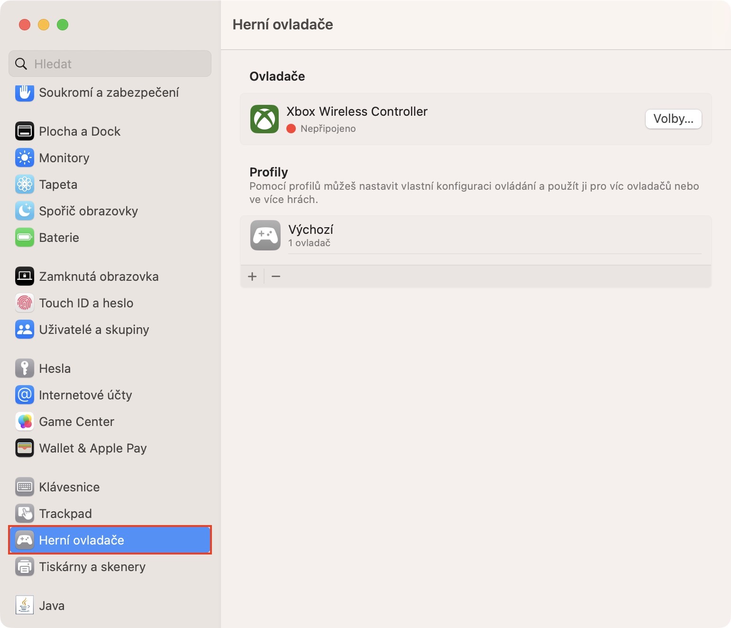
Task: Add a new profile with plus button
Action: 252,276
